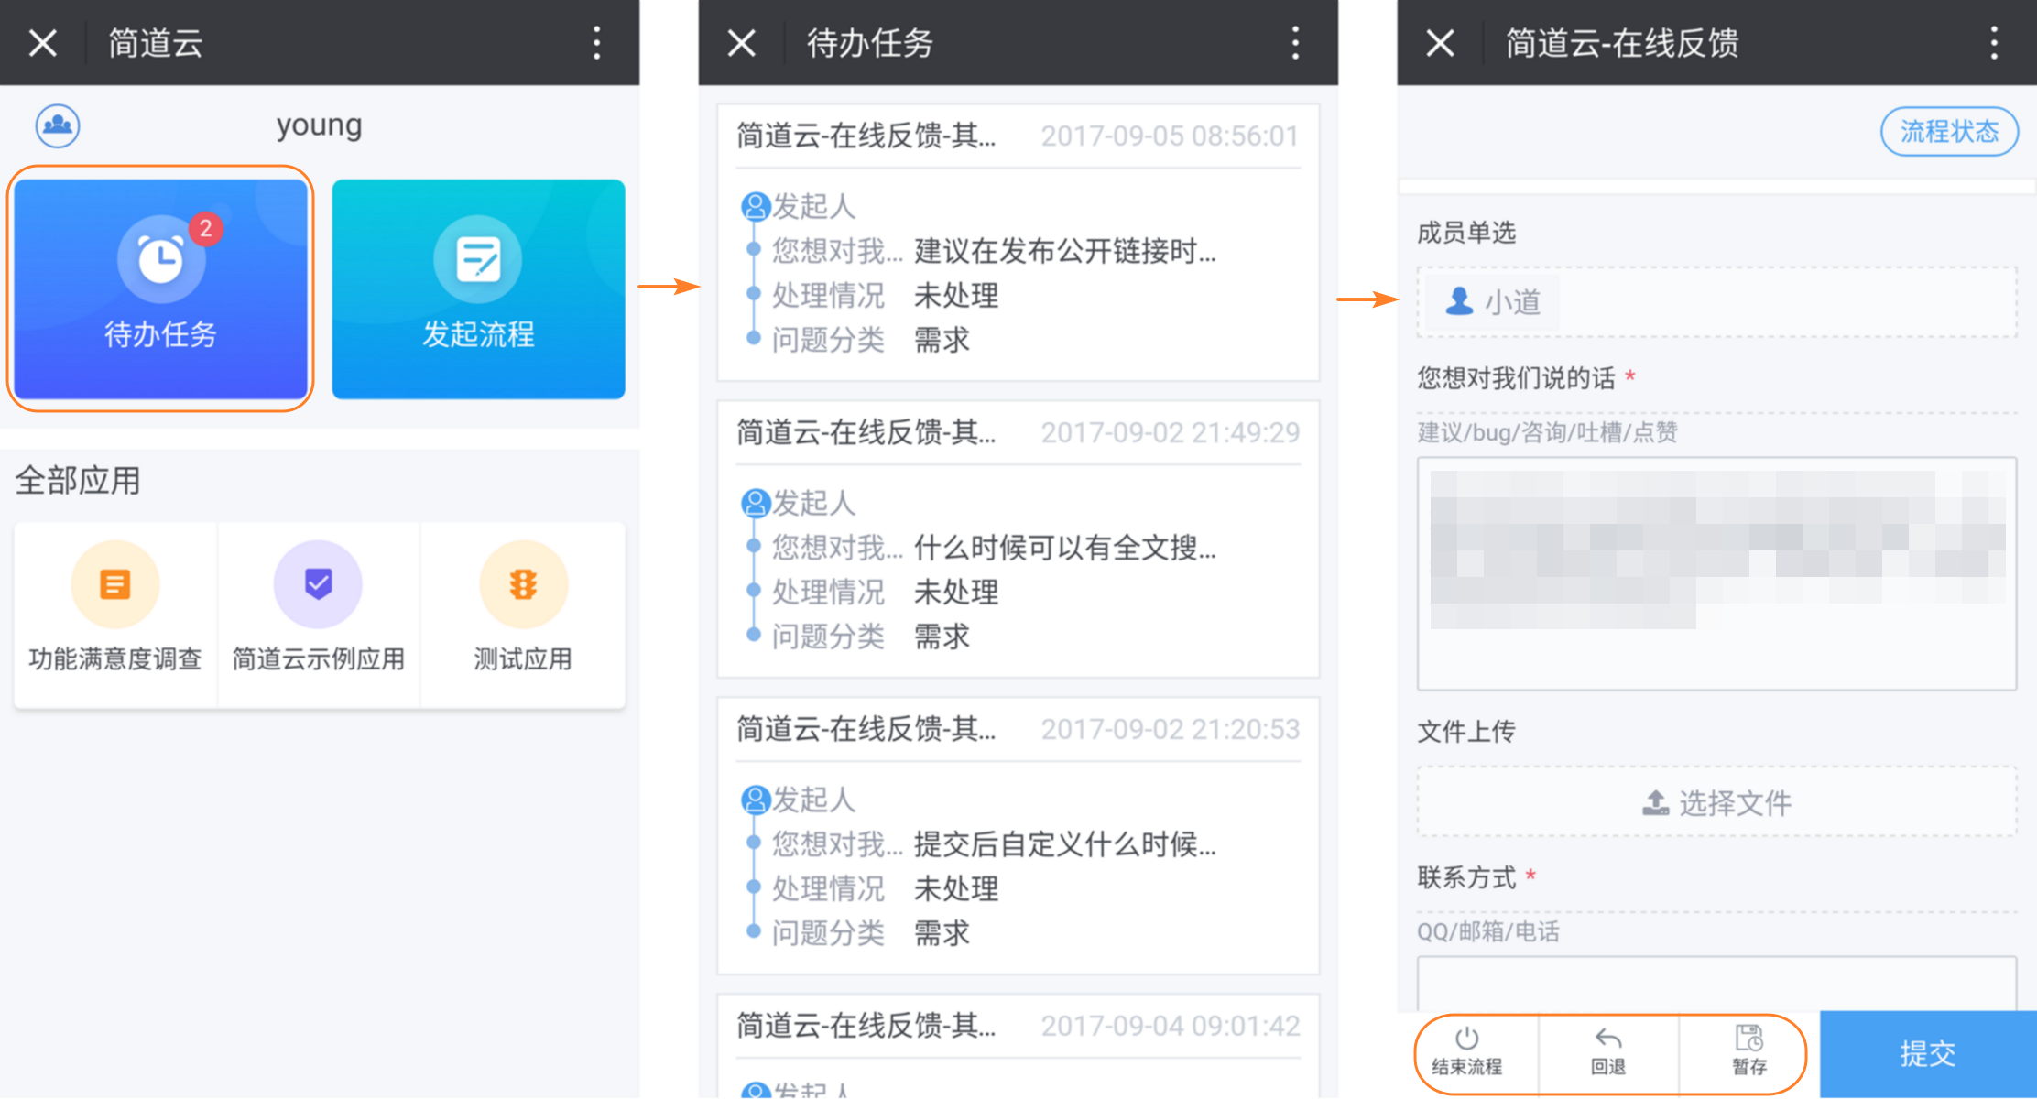Click the upload arrow icon in 选择文件
Screen dimensions: 2037x1099
[1655, 802]
